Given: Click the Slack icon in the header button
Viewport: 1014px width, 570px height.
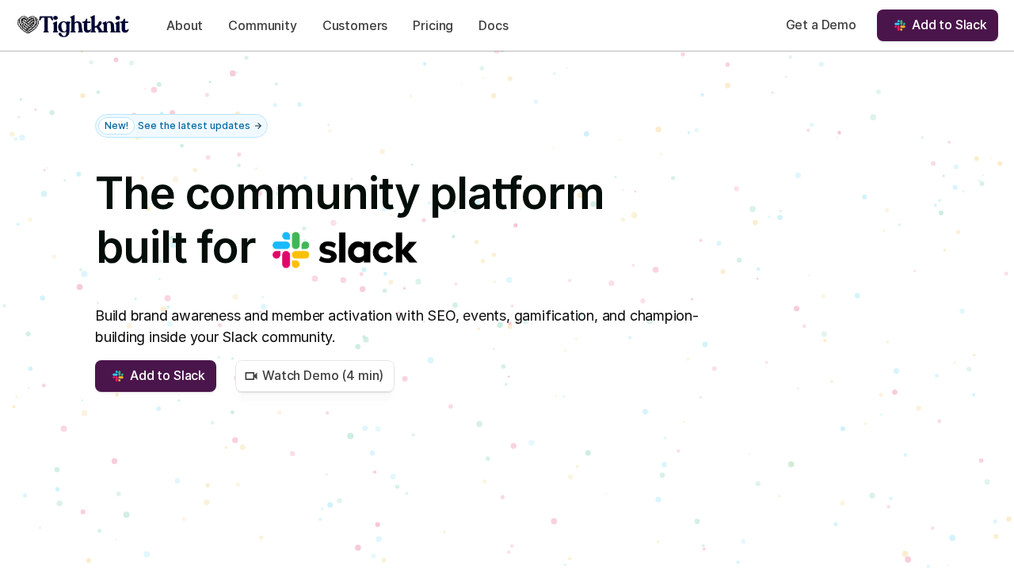Looking at the screenshot, I should 900,25.
